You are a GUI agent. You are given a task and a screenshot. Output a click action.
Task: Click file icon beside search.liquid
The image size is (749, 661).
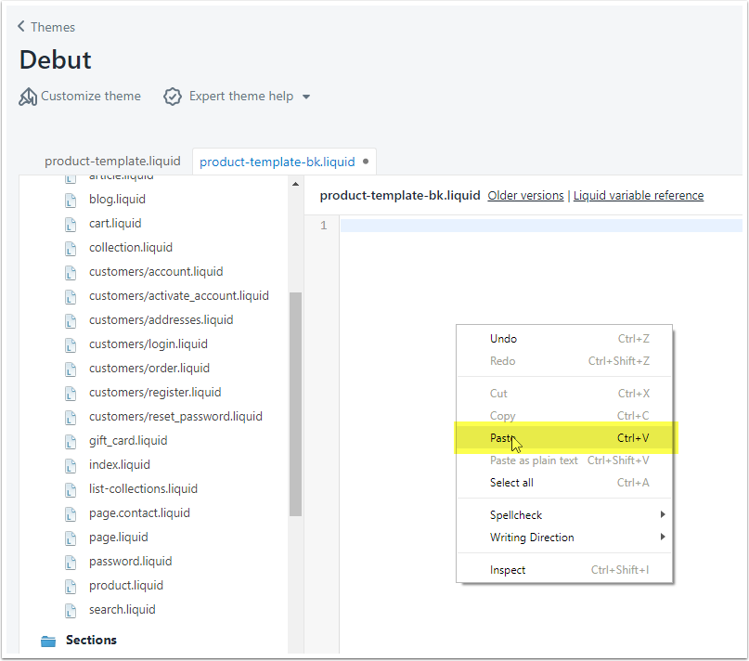(71, 610)
